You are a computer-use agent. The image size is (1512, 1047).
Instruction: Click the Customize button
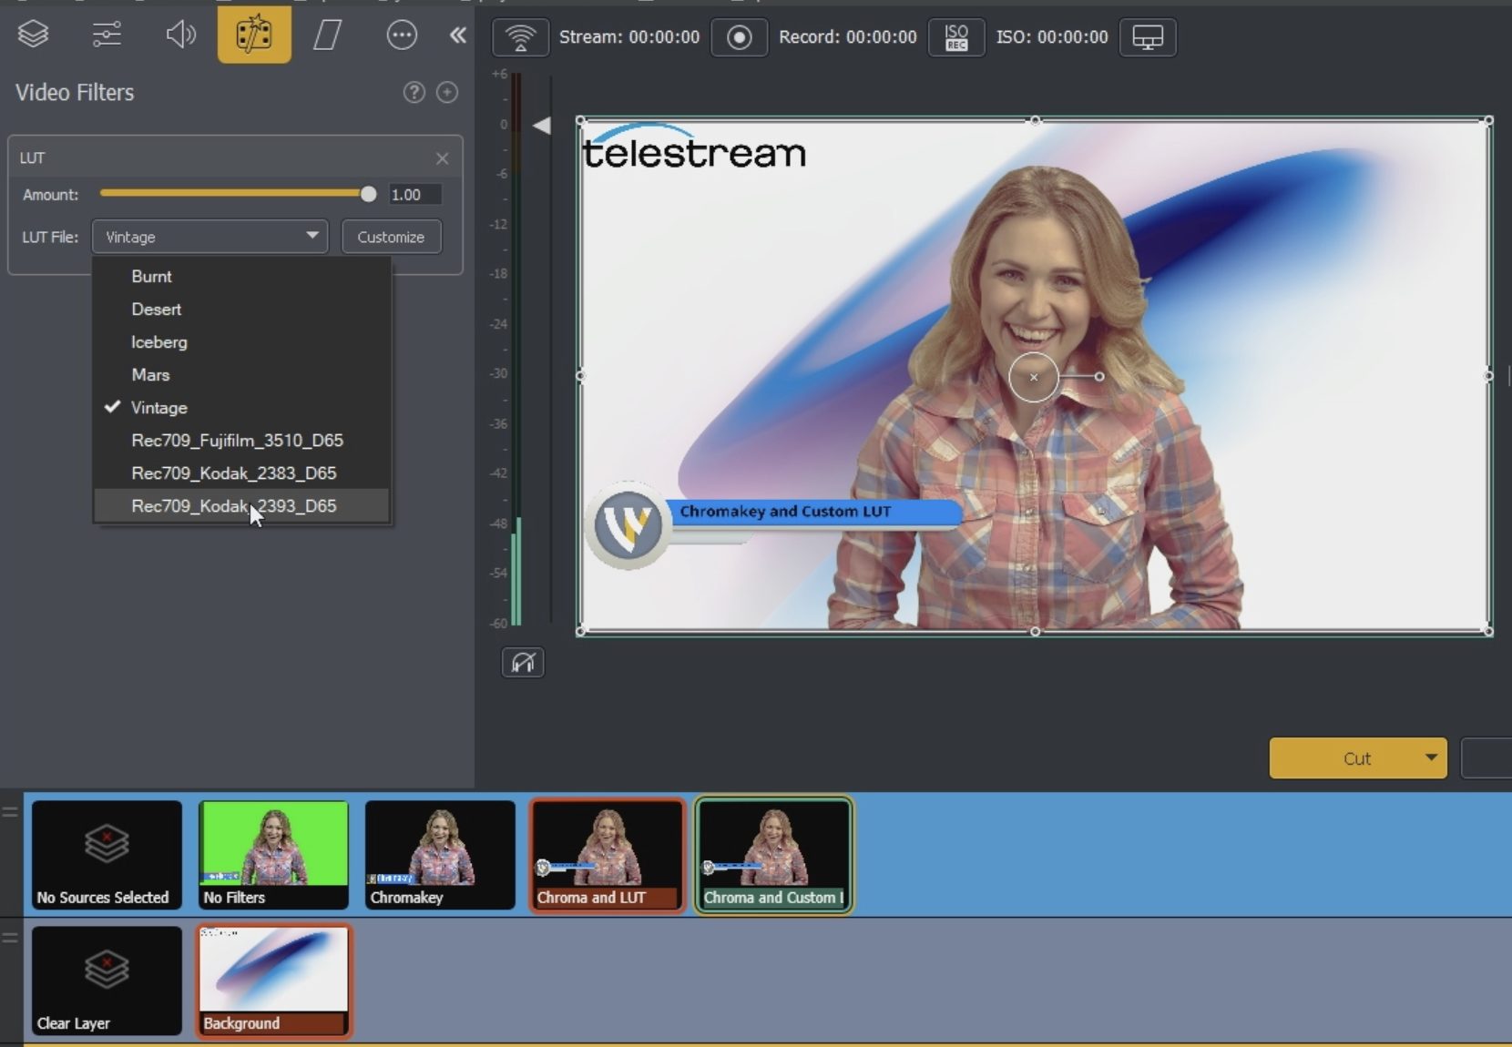point(391,237)
